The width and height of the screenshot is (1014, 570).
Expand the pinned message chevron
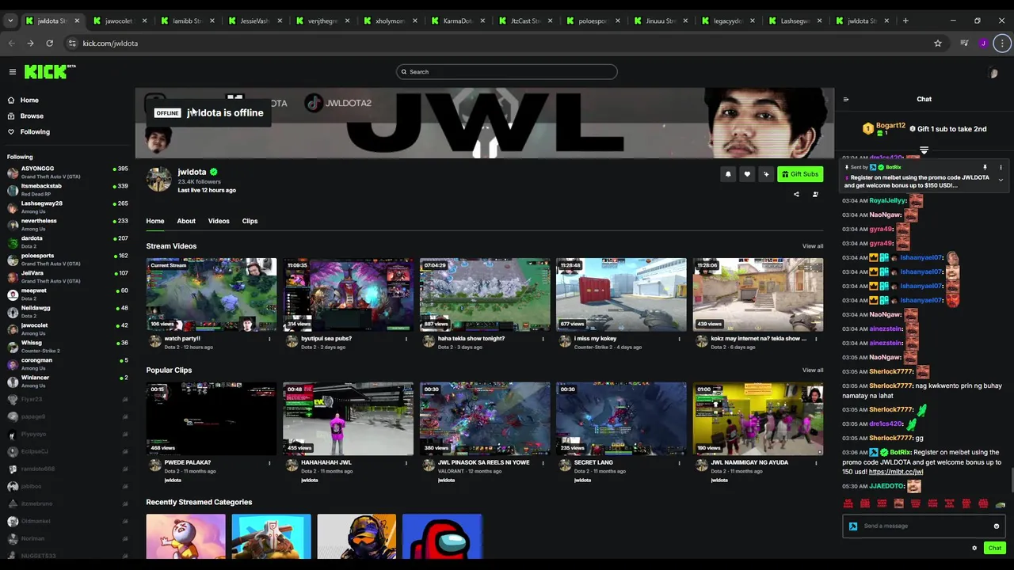(x=1001, y=180)
